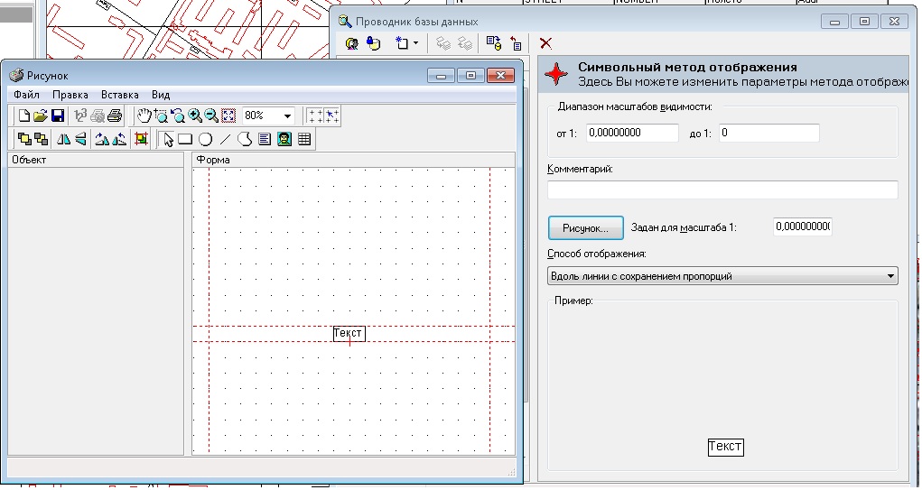
Task: Click the previous zoom magnifier icon
Action: [178, 116]
